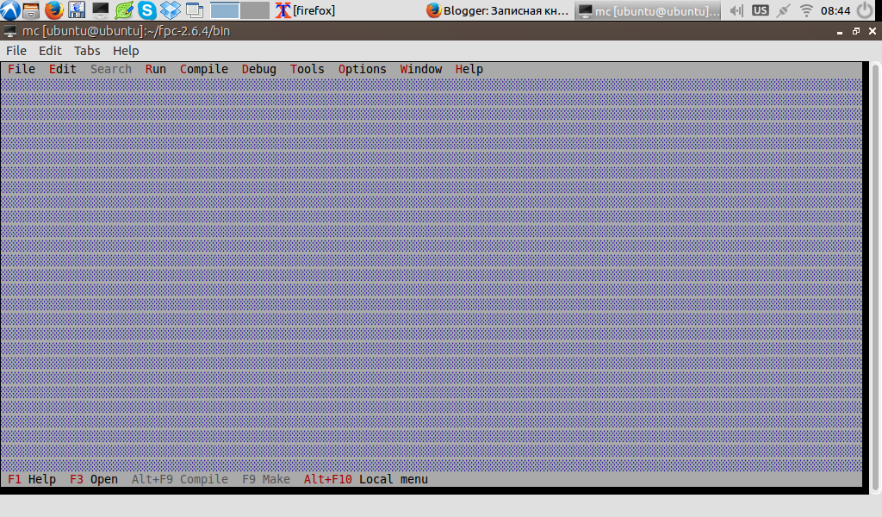
Task: Click Alt+F9 Compile in status line
Action: pos(180,479)
